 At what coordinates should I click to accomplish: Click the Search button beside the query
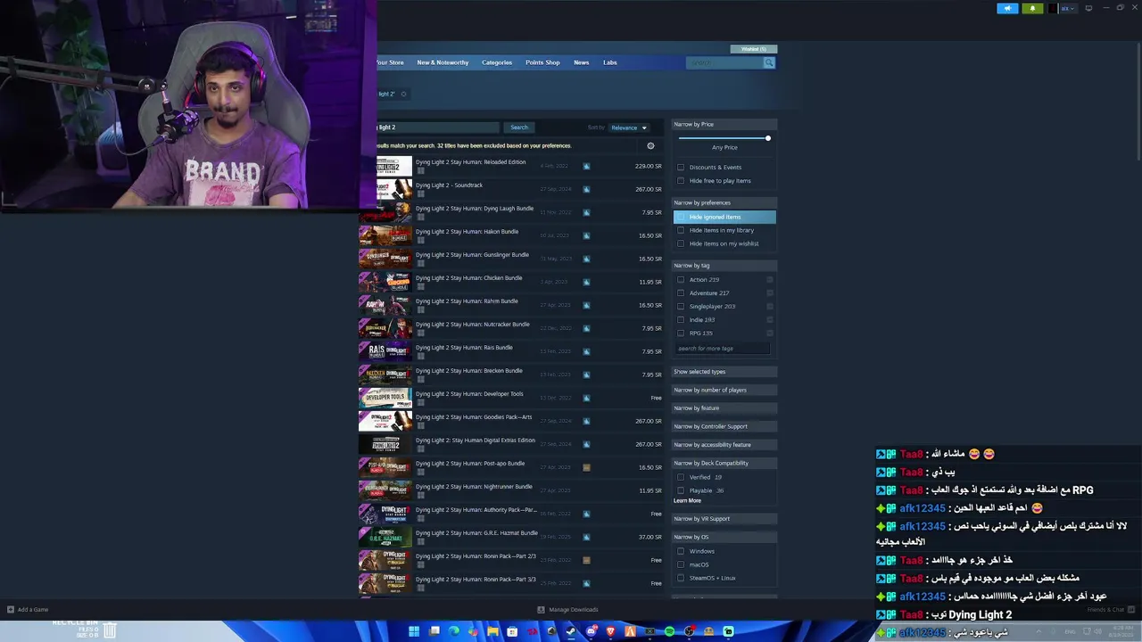(x=519, y=128)
